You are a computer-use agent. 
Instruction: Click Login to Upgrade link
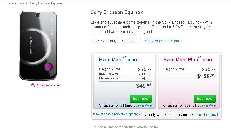click(207, 115)
